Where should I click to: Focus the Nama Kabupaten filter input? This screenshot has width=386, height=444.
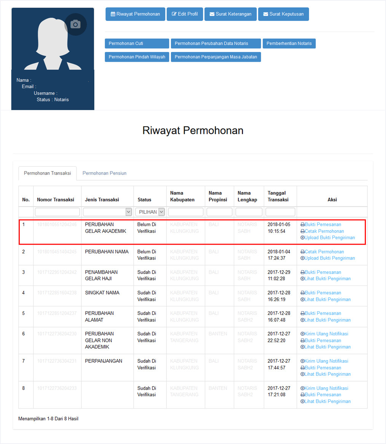coord(185,212)
